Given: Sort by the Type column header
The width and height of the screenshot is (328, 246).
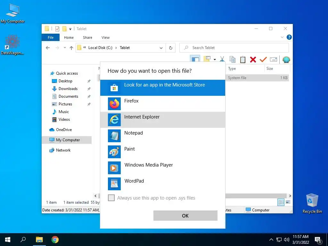Looking at the screenshot, I should (245, 69).
